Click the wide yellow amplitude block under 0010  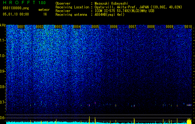coord(189,121)
